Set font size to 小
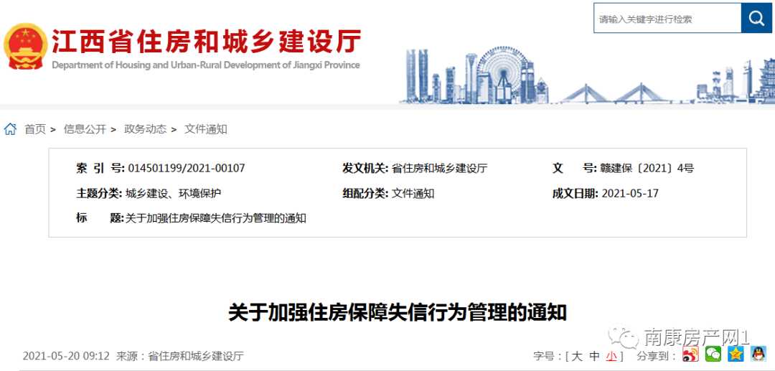 click(x=611, y=356)
